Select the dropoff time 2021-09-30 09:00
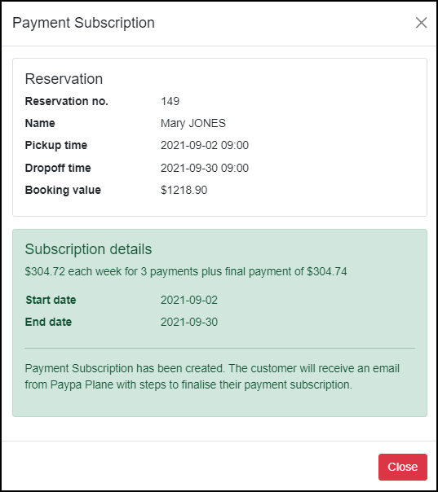Image resolution: width=438 pixels, height=492 pixels. point(205,168)
